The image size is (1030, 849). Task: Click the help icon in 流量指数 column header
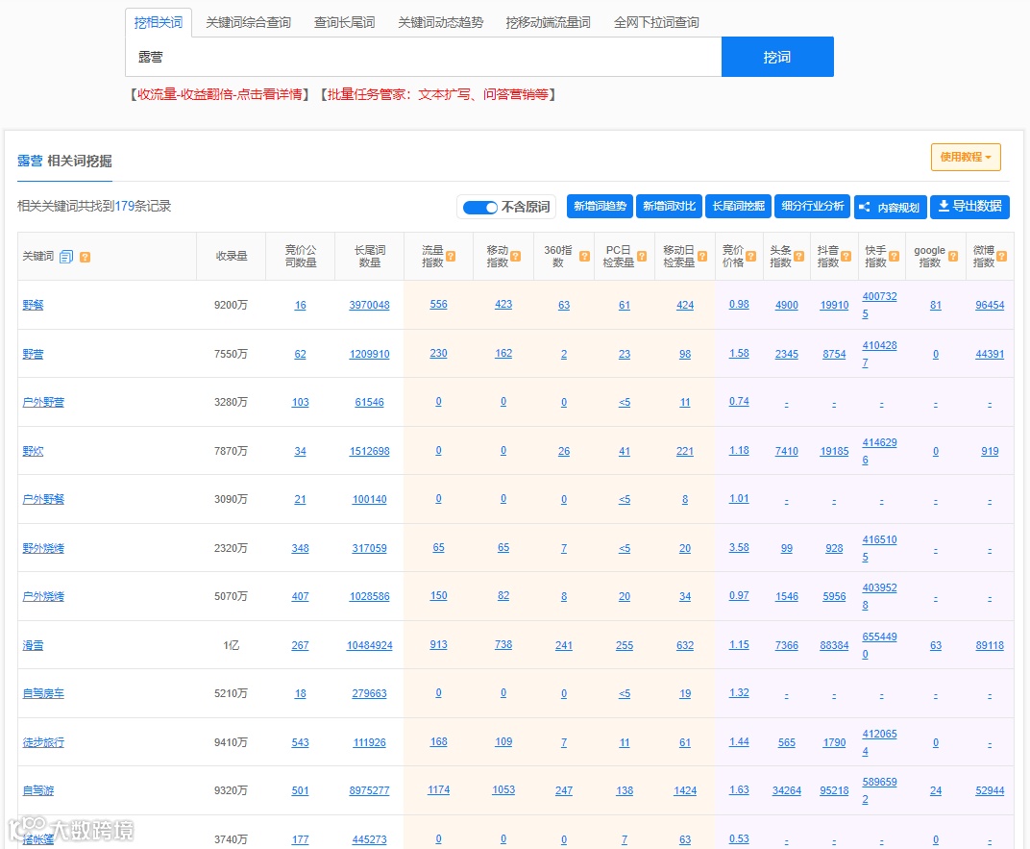[451, 257]
